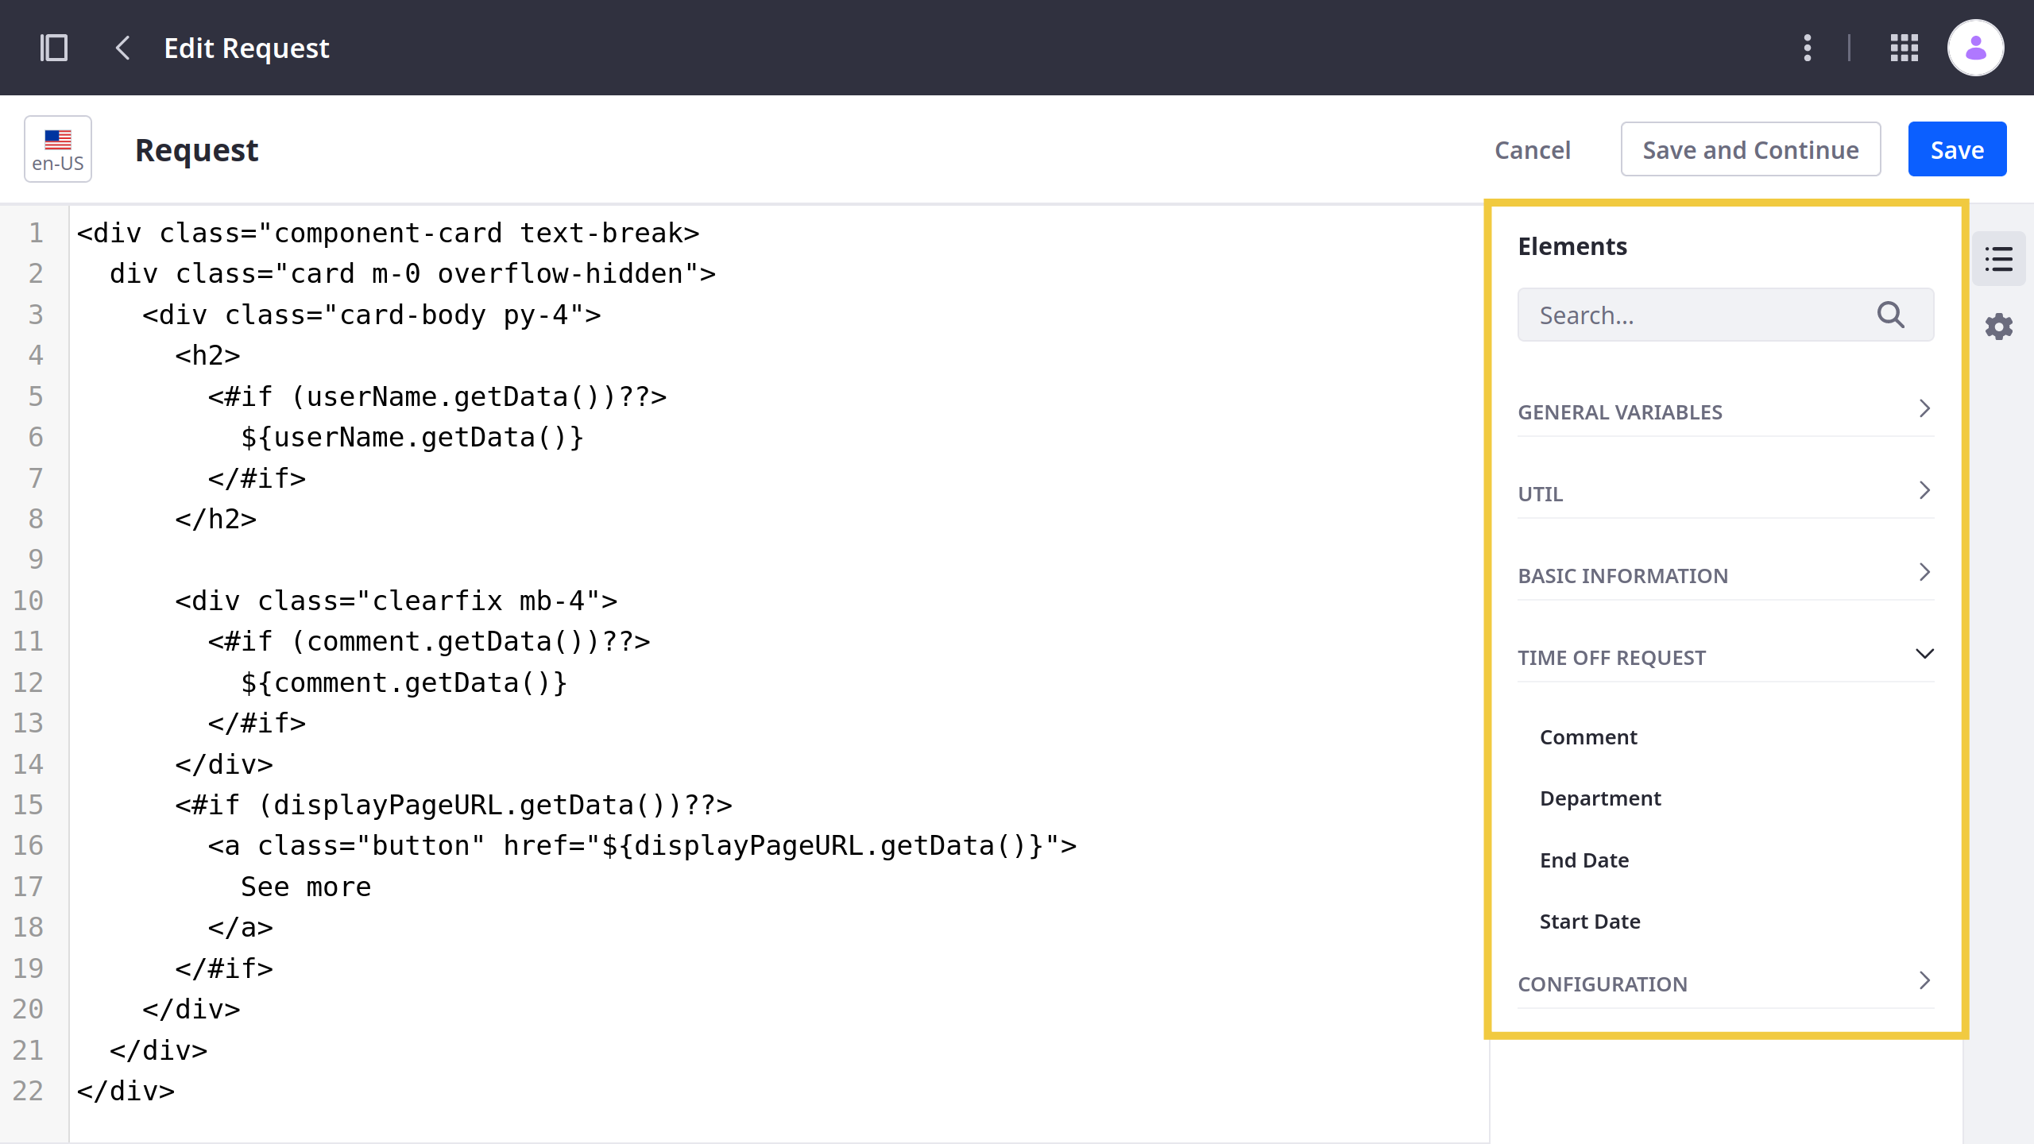
Task: Click the list view icon on right edge
Action: (x=2001, y=258)
